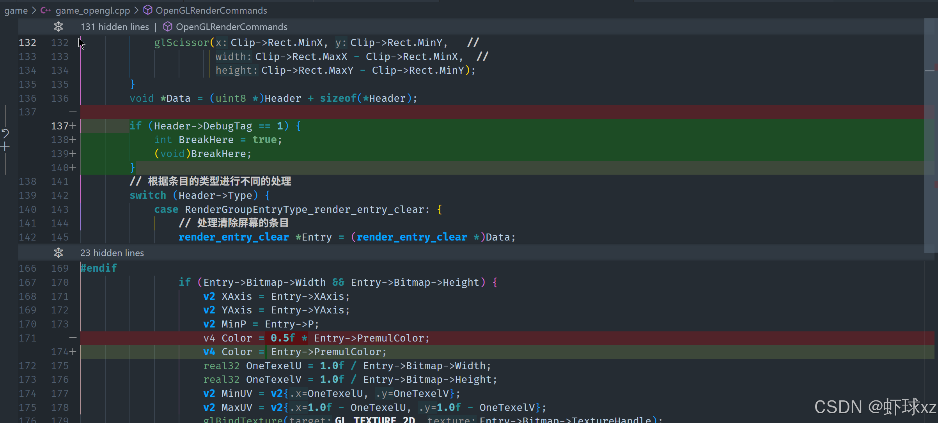Expand the '23 hidden lines' region
Viewport: 938px width, 423px height.
(x=112, y=253)
